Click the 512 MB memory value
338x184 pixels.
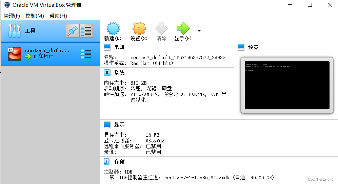tap(138, 83)
